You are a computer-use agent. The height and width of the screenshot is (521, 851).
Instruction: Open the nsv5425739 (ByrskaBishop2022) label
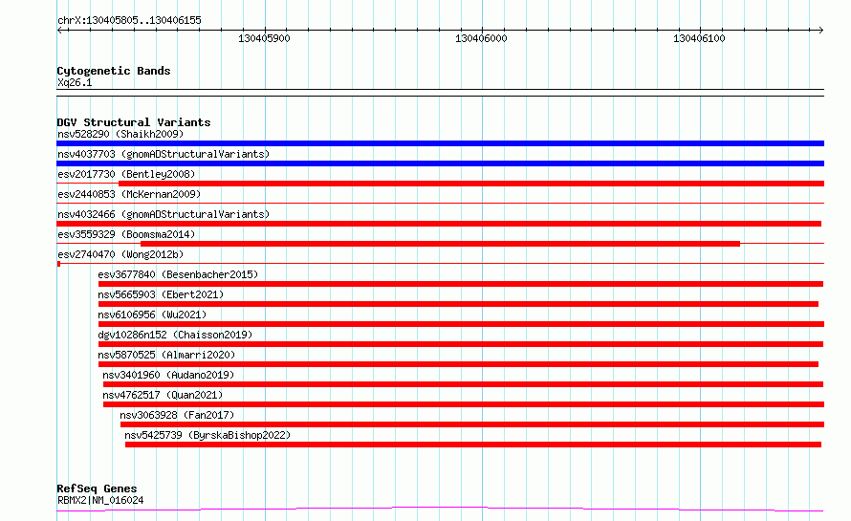tap(207, 435)
